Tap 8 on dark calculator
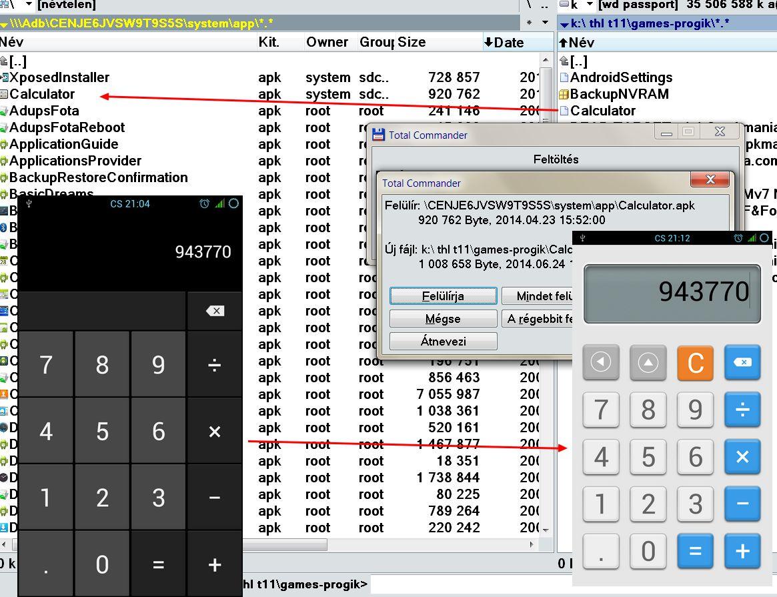Image resolution: width=777 pixels, height=597 pixels. coord(102,365)
